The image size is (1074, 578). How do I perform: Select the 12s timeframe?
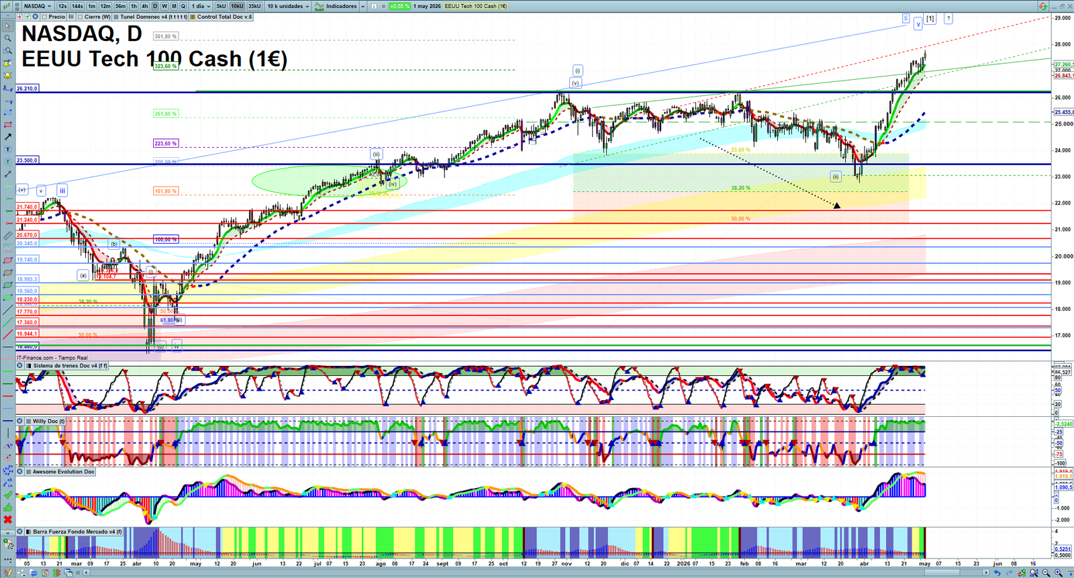[x=62, y=6]
